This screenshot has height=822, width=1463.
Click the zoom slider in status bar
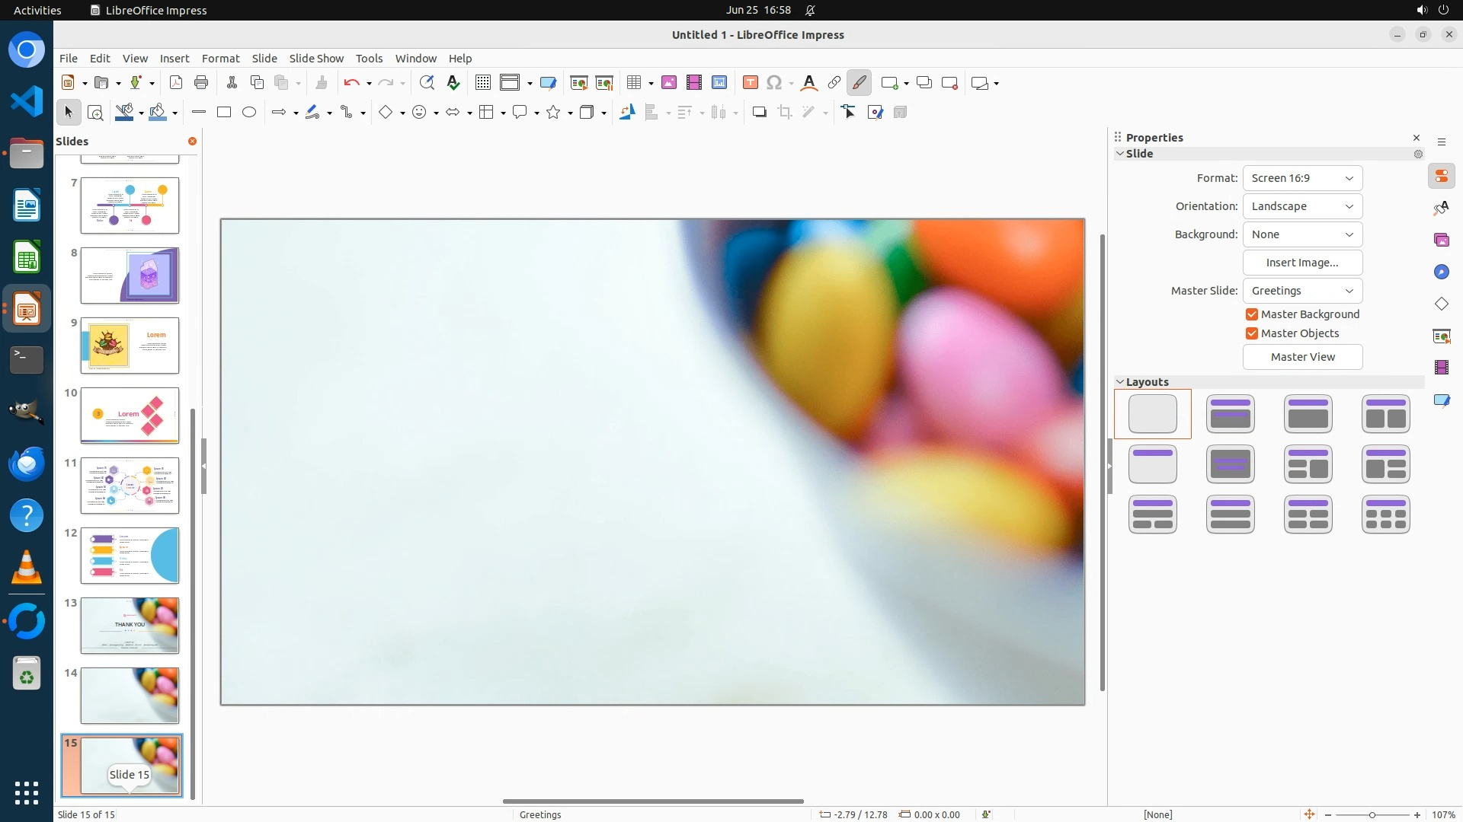[1372, 814]
